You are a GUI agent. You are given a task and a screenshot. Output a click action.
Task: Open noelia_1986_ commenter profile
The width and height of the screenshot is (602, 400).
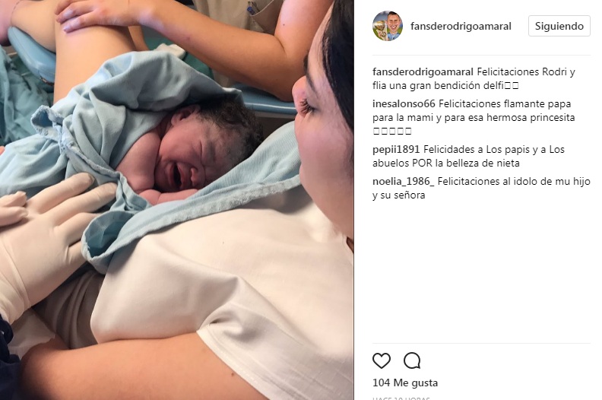pos(403,181)
